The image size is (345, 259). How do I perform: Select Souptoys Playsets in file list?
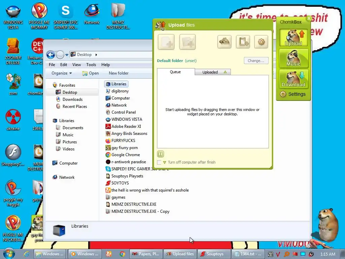tap(125, 176)
